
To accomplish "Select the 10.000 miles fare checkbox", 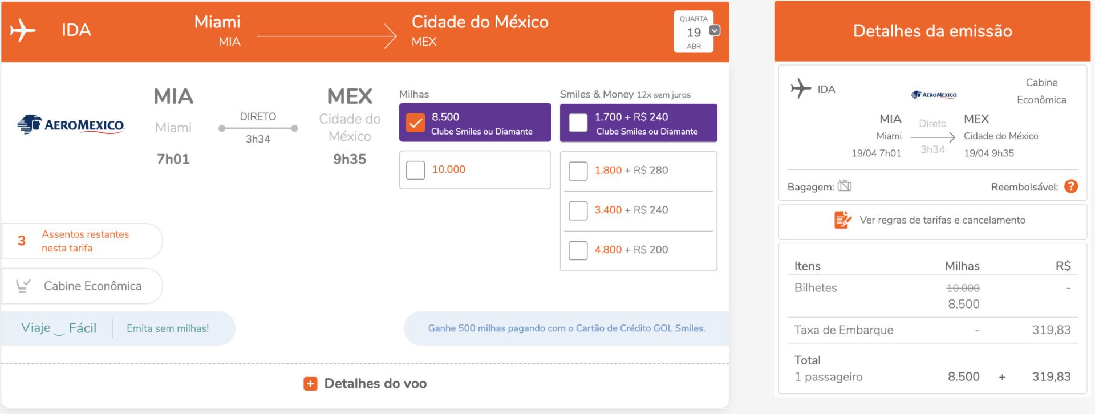I will click(x=415, y=170).
